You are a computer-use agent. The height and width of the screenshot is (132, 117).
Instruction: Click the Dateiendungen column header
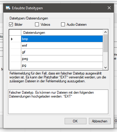(62, 33)
